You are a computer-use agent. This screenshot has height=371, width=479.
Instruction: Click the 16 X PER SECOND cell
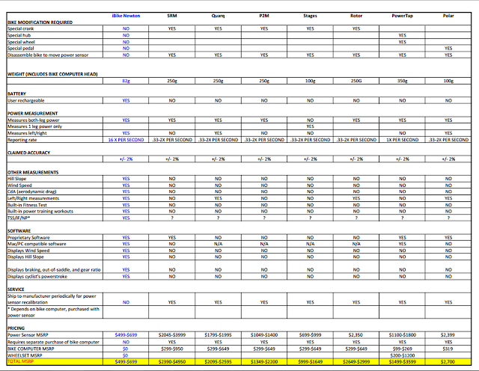point(126,139)
